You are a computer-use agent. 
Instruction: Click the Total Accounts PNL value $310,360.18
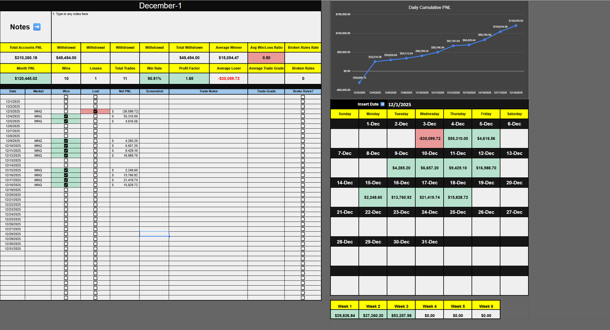pos(25,58)
